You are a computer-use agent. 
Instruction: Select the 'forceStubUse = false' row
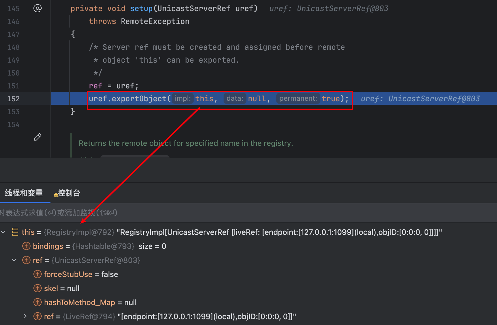249,274
